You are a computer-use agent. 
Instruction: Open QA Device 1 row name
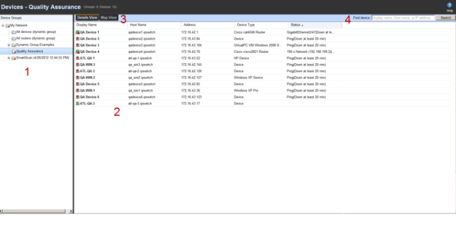point(89,32)
